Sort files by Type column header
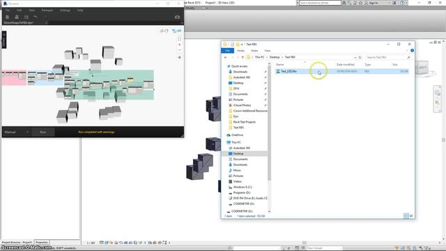Viewport: 446px width, 251px height. pyautogui.click(x=368, y=65)
